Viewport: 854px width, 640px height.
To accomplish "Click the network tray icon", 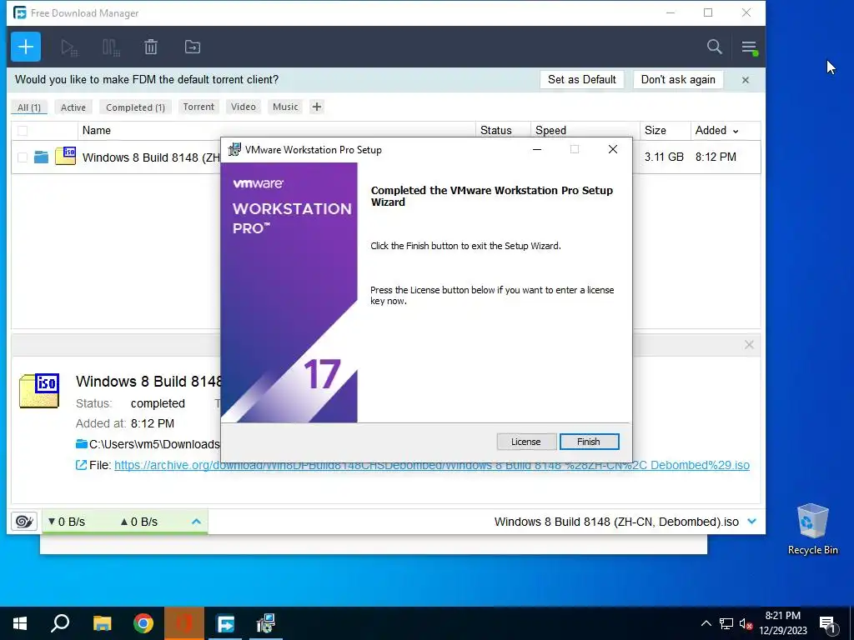I will click(726, 623).
